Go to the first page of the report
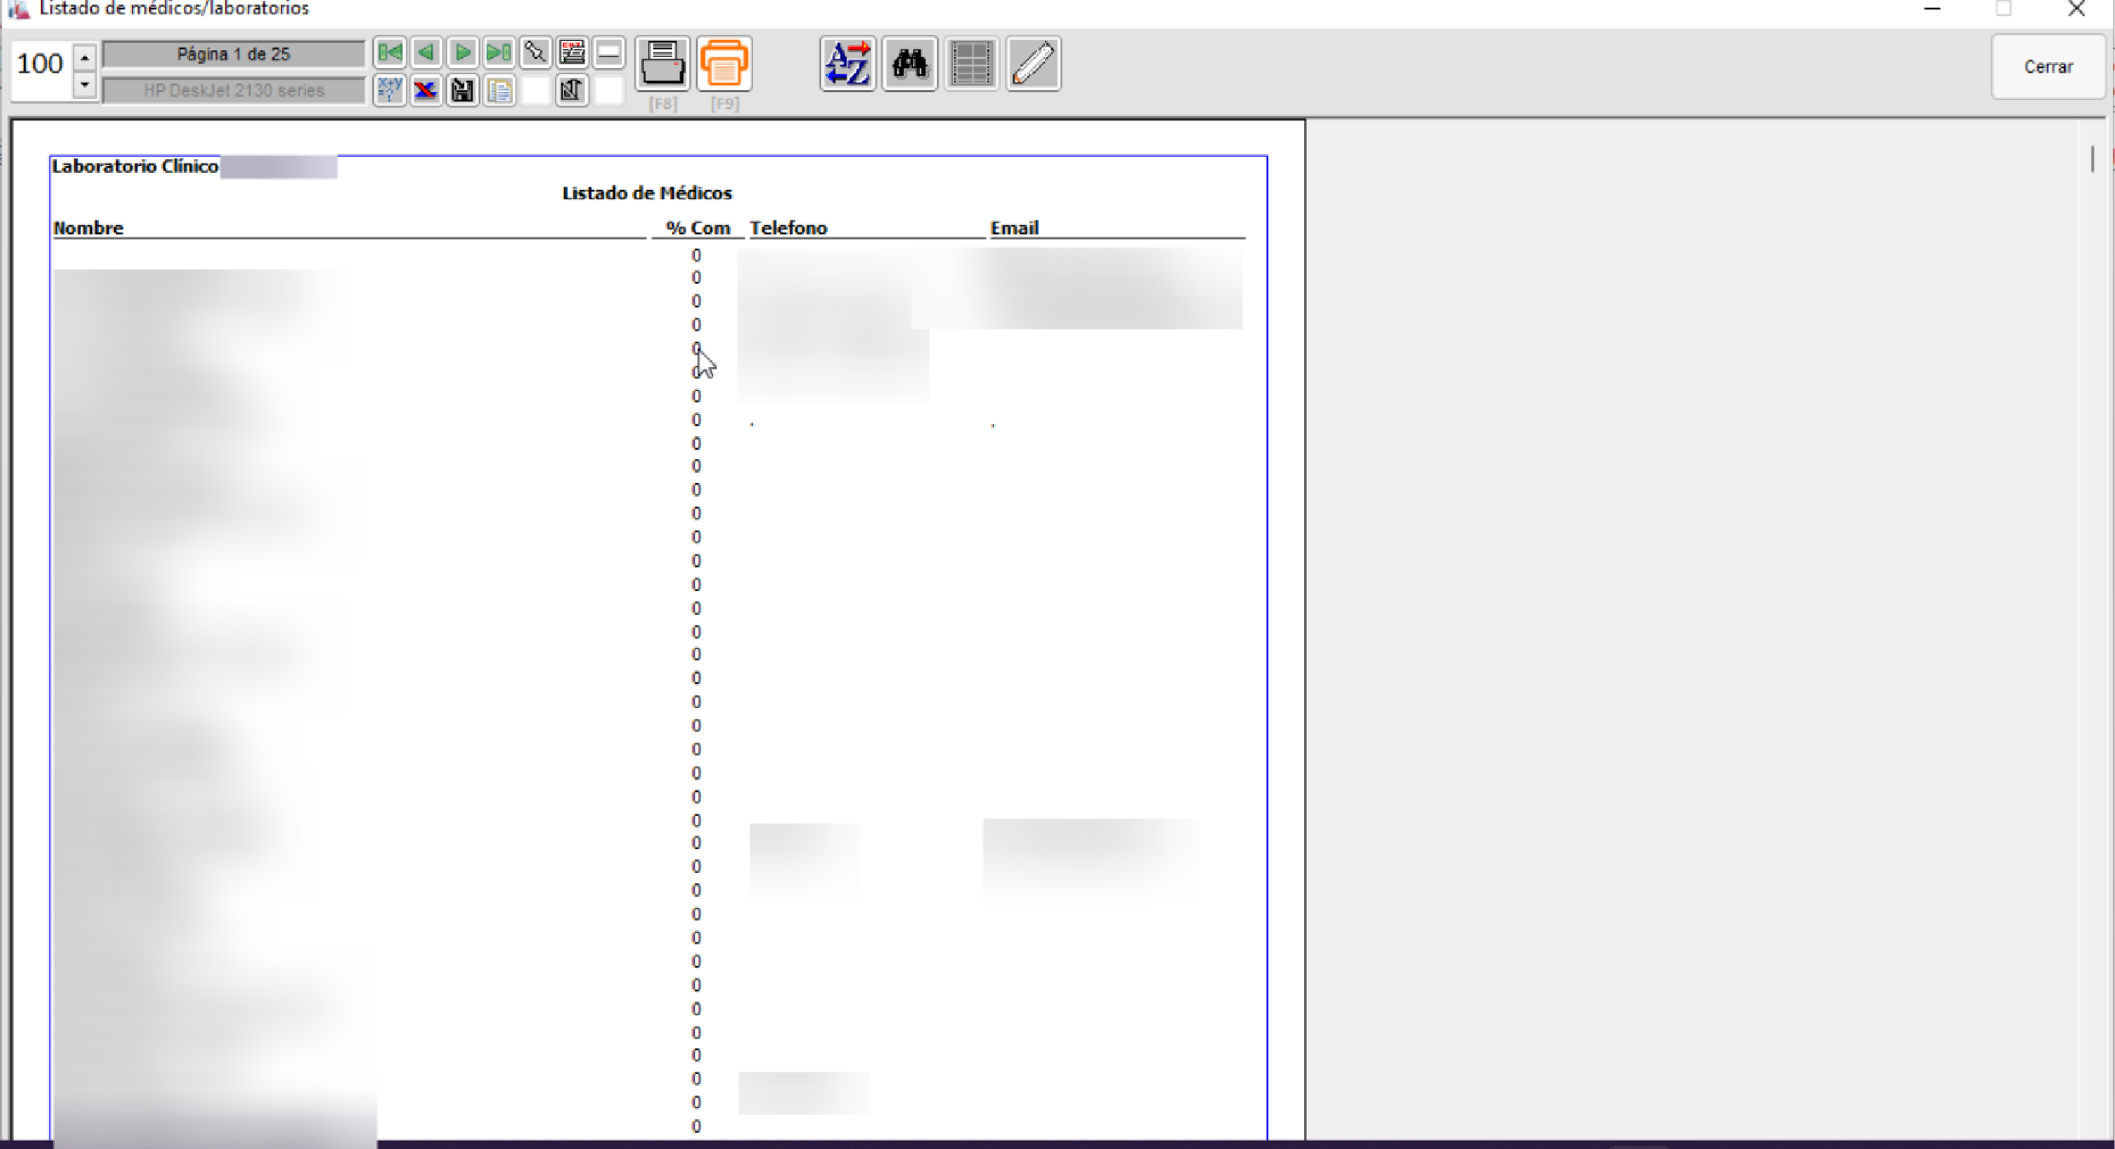This screenshot has height=1149, width=2115. coord(390,54)
